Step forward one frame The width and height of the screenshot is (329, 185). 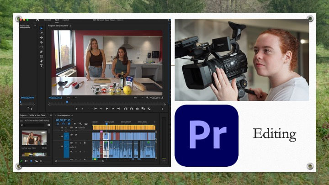coord(113,109)
